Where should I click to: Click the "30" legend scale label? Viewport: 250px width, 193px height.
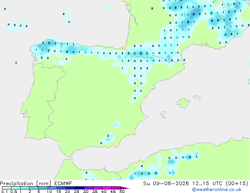[86, 191]
